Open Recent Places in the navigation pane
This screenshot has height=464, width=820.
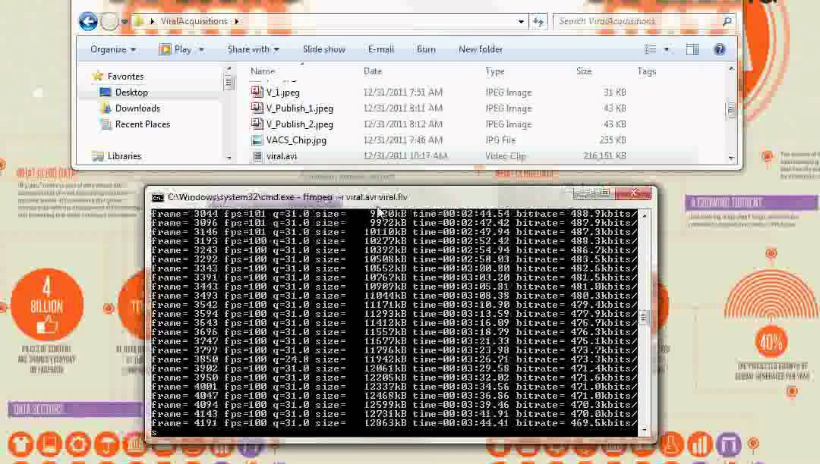tap(142, 124)
